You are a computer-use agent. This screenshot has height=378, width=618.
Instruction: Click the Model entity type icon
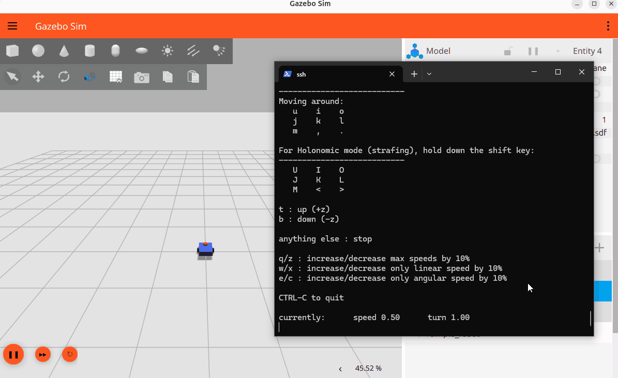click(x=415, y=51)
